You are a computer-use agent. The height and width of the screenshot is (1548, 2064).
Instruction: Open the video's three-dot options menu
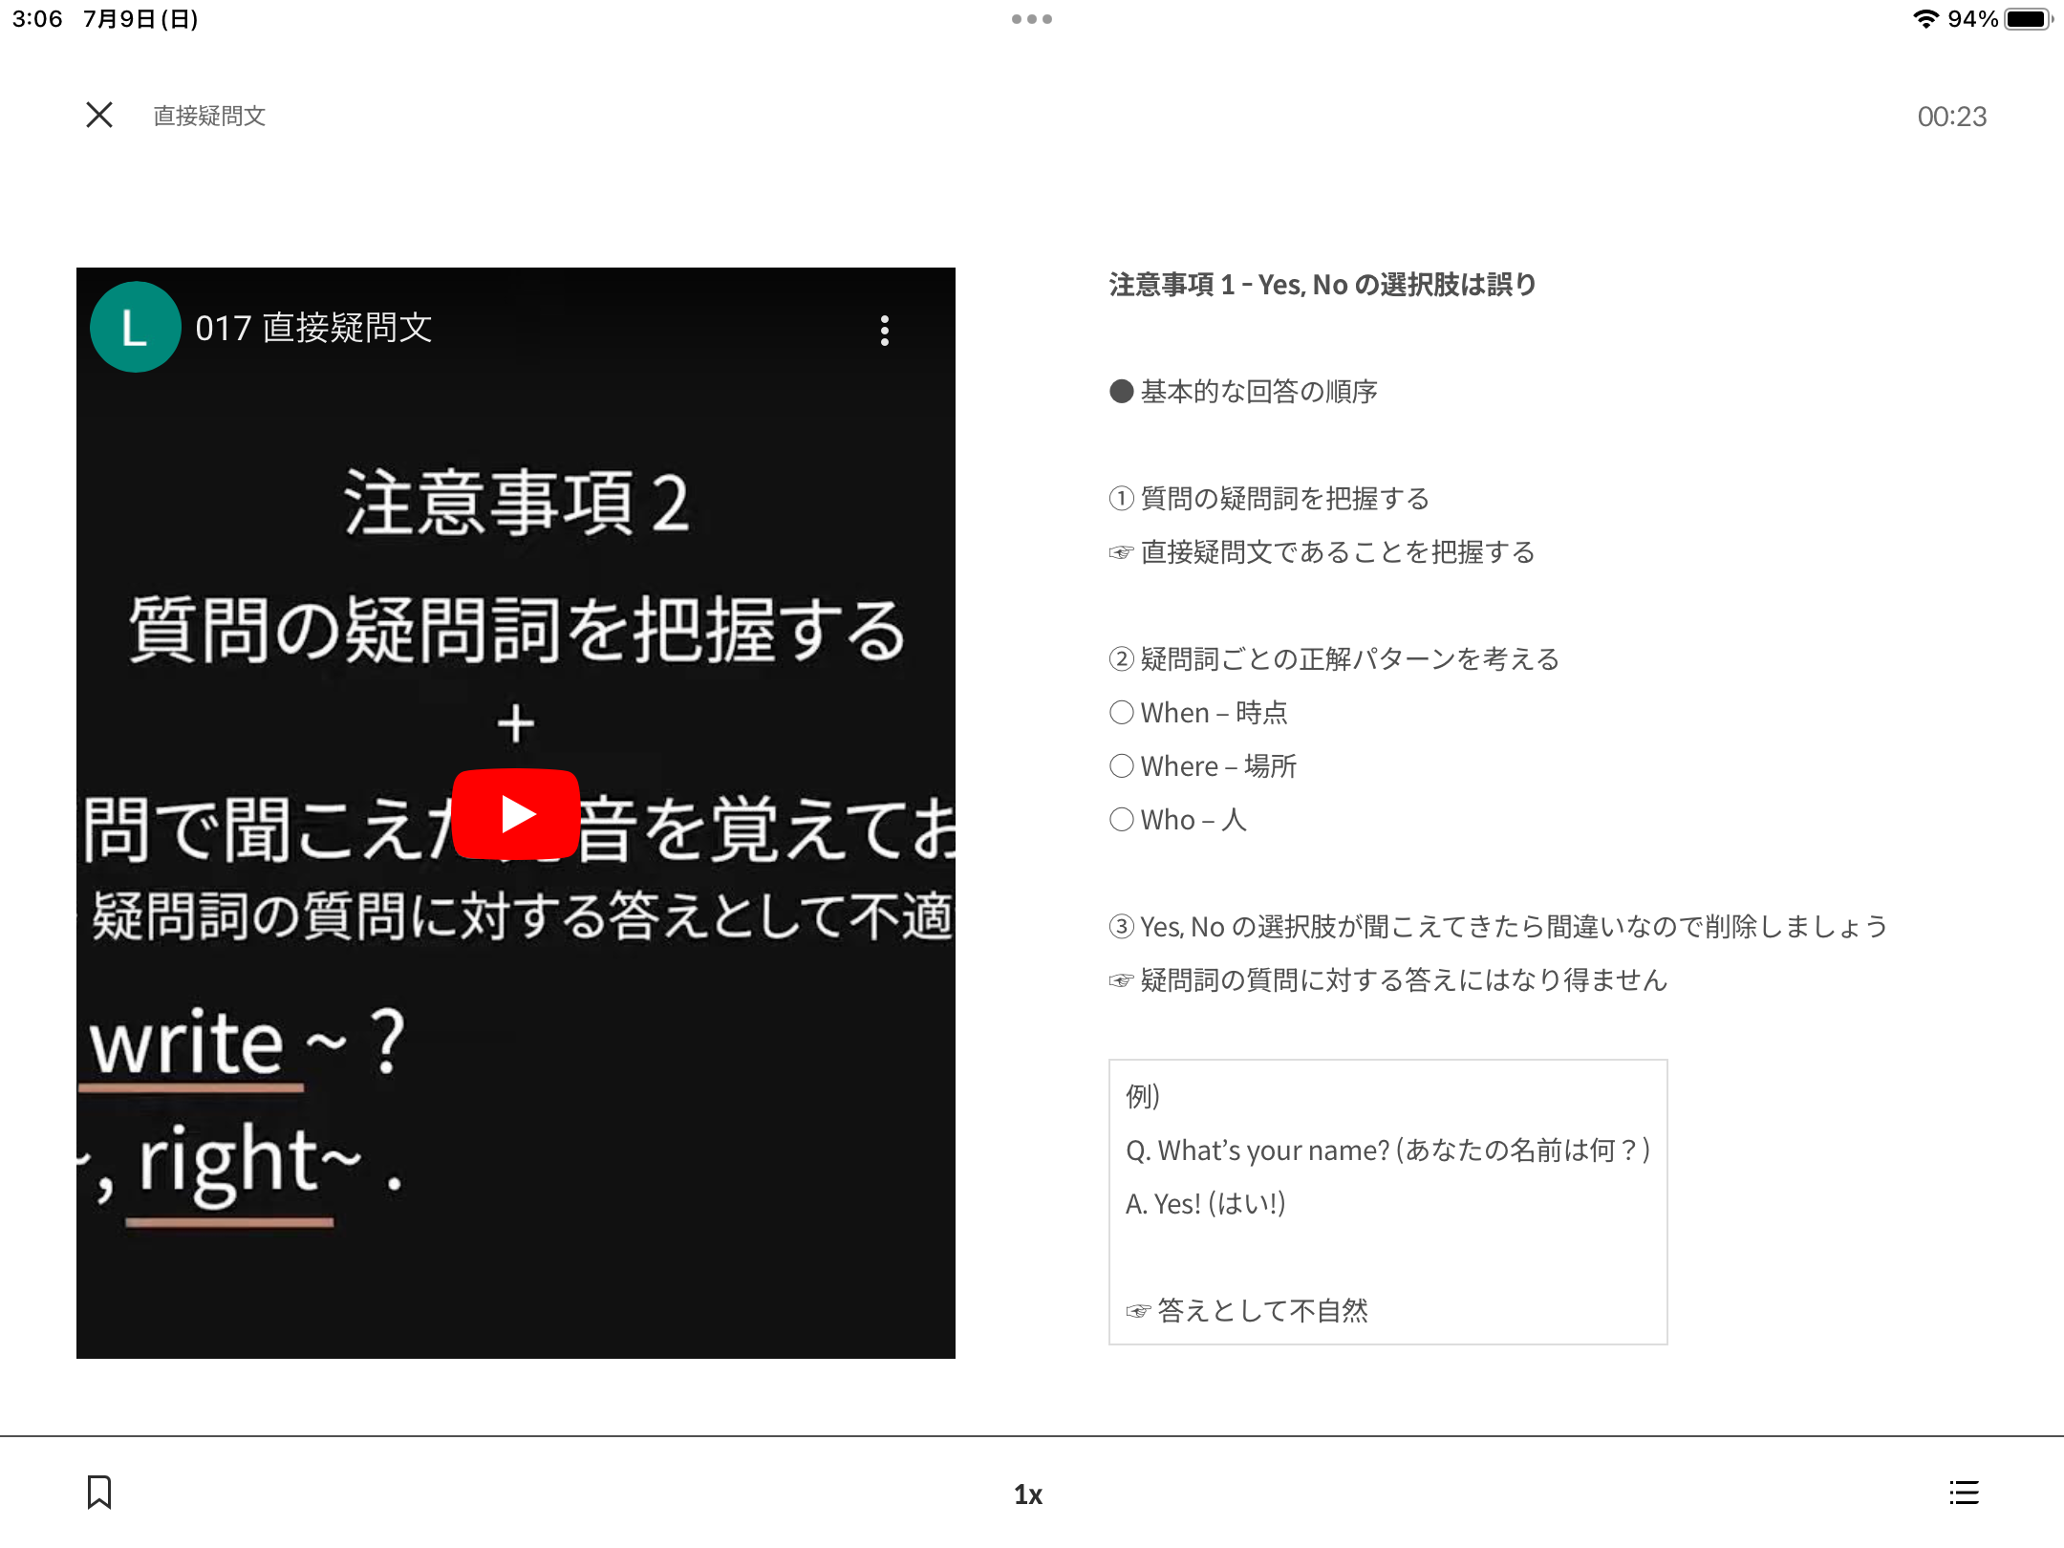[x=885, y=331]
